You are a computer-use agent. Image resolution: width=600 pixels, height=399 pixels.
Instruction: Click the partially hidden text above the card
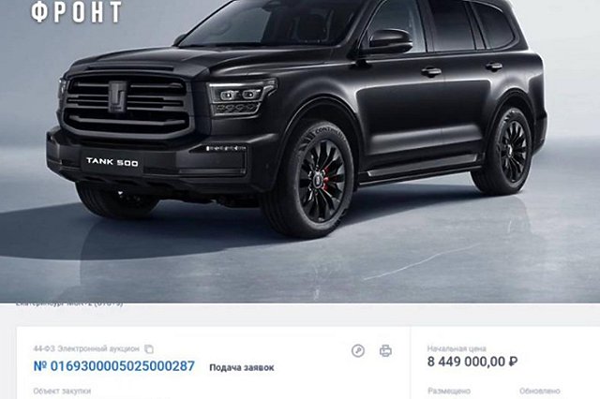pyautogui.click(x=69, y=303)
